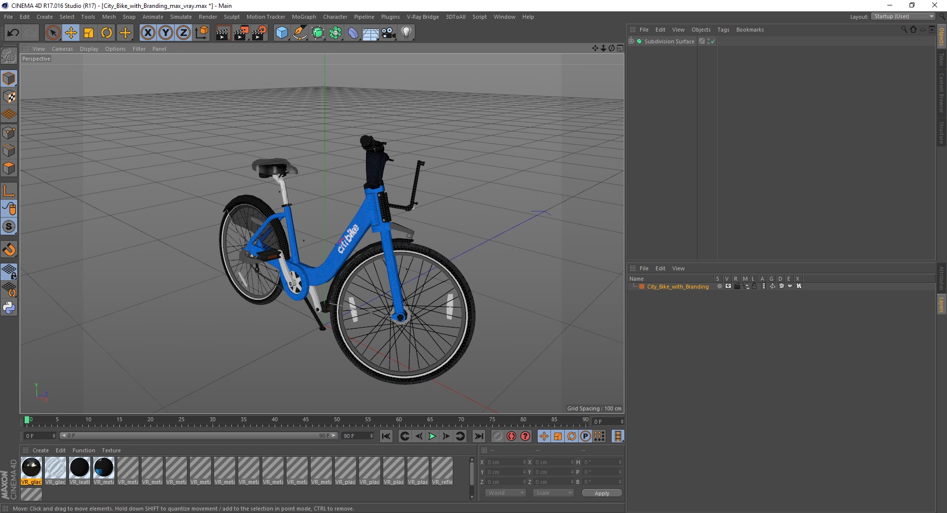Add a light object

(406, 33)
